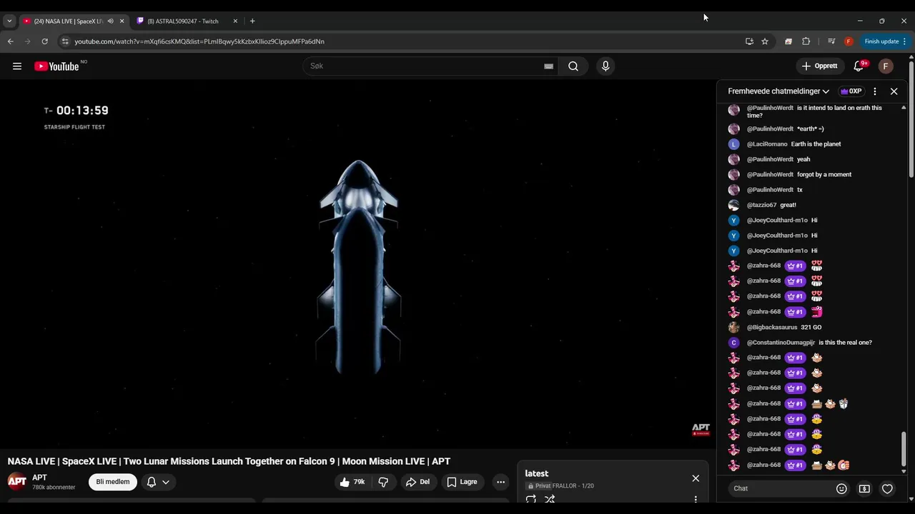Viewport: 915px width, 514px height.
Task: Expand the notification preference chevron
Action: coord(166,482)
